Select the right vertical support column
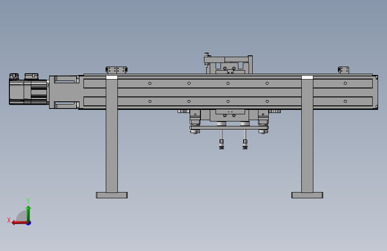 [x=307, y=134]
